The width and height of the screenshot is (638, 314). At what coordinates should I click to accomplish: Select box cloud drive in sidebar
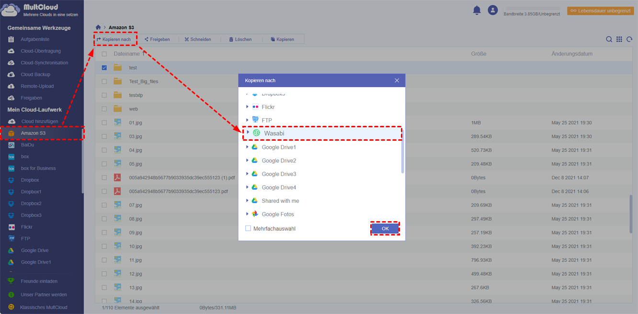coord(25,157)
